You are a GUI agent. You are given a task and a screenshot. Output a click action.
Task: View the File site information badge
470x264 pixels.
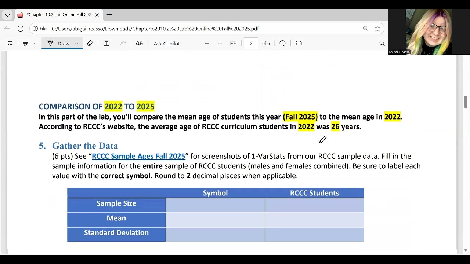tap(40, 29)
